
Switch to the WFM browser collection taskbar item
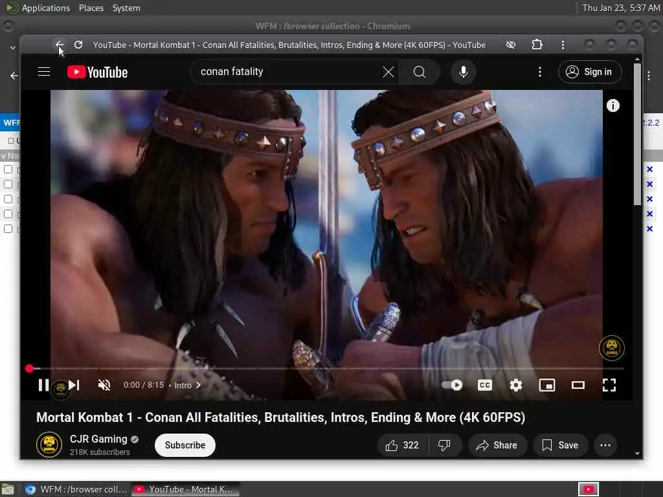(76, 489)
